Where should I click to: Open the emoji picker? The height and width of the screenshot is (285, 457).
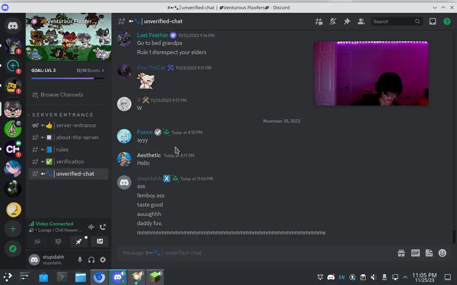(x=442, y=253)
